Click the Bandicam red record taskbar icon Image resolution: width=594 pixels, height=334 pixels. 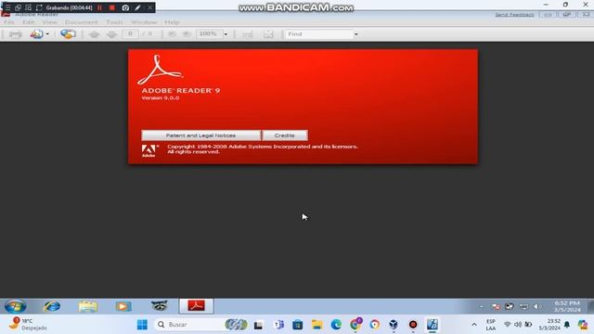[x=413, y=325]
